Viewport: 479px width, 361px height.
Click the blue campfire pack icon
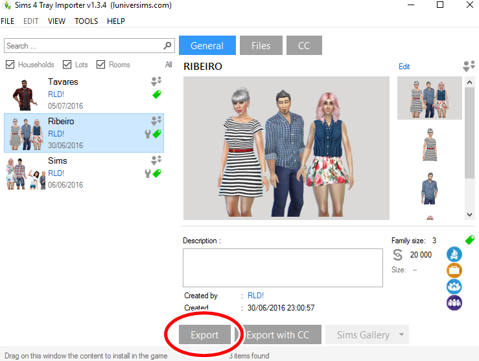(454, 254)
